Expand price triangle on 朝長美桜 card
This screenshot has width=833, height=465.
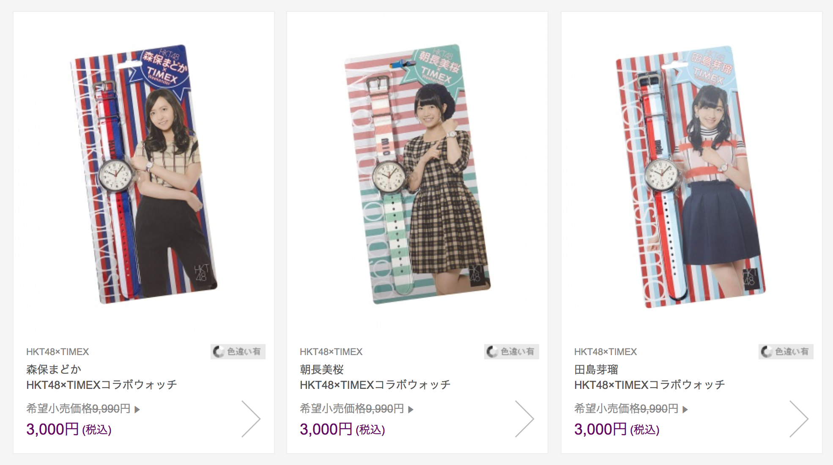click(411, 409)
